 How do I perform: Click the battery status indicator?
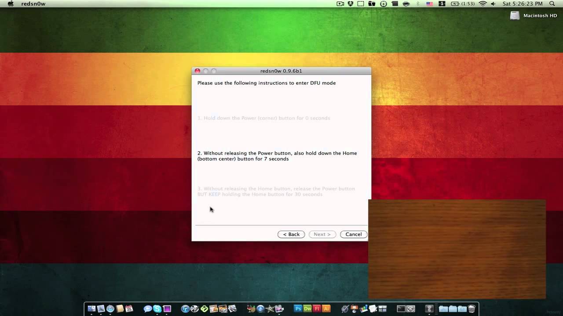click(x=462, y=4)
